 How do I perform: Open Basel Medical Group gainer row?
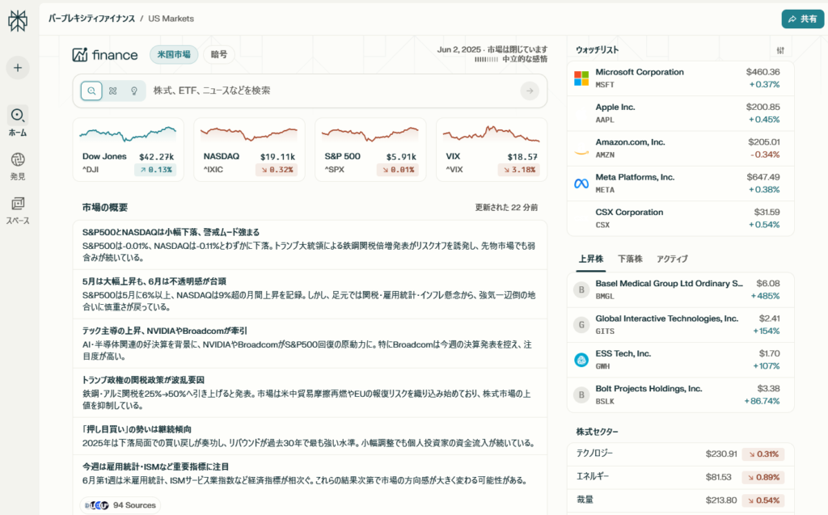[680, 289]
